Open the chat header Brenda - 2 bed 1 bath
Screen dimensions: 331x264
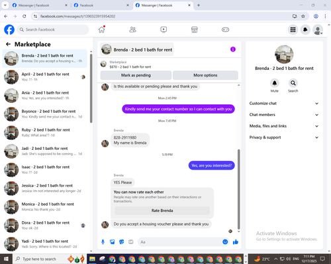137,49
